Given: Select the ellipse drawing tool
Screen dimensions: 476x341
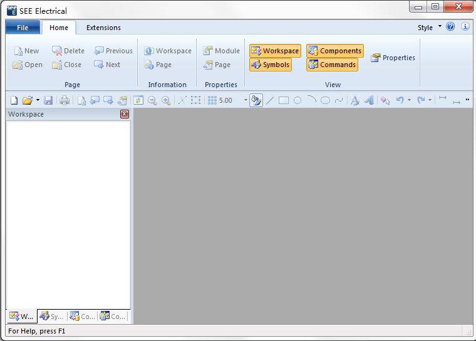Looking at the screenshot, I should pos(325,100).
